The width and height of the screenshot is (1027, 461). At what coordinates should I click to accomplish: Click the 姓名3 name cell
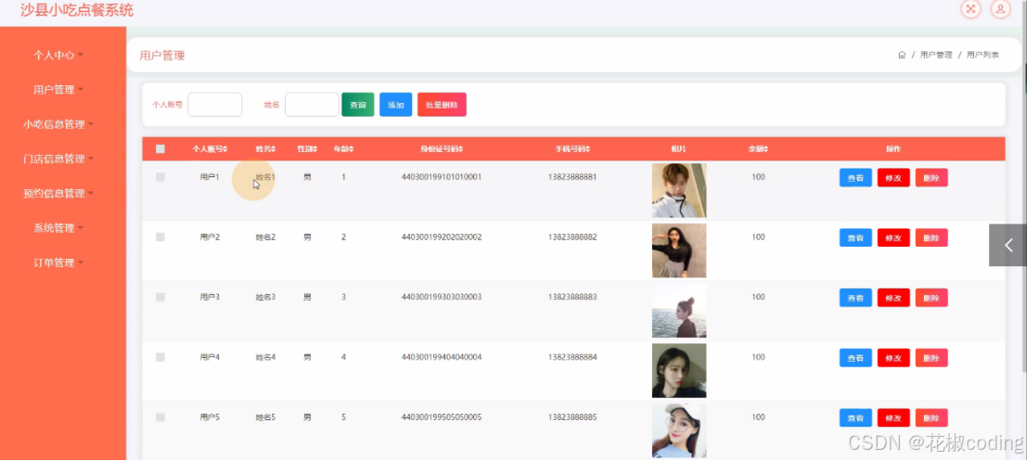pos(265,298)
